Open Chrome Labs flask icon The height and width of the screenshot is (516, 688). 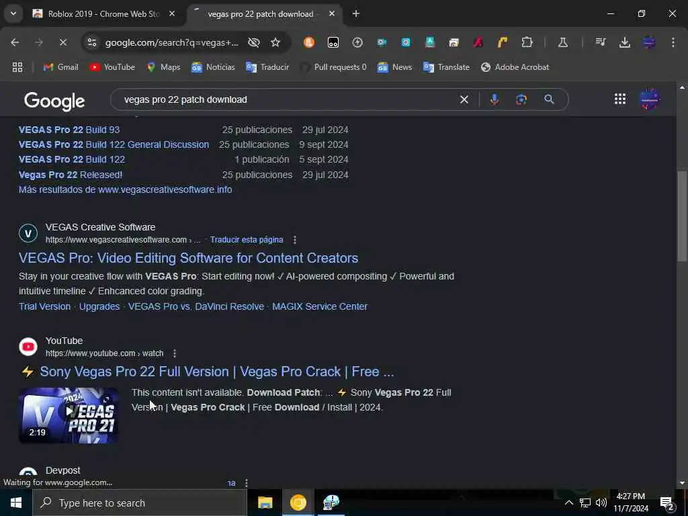562,42
